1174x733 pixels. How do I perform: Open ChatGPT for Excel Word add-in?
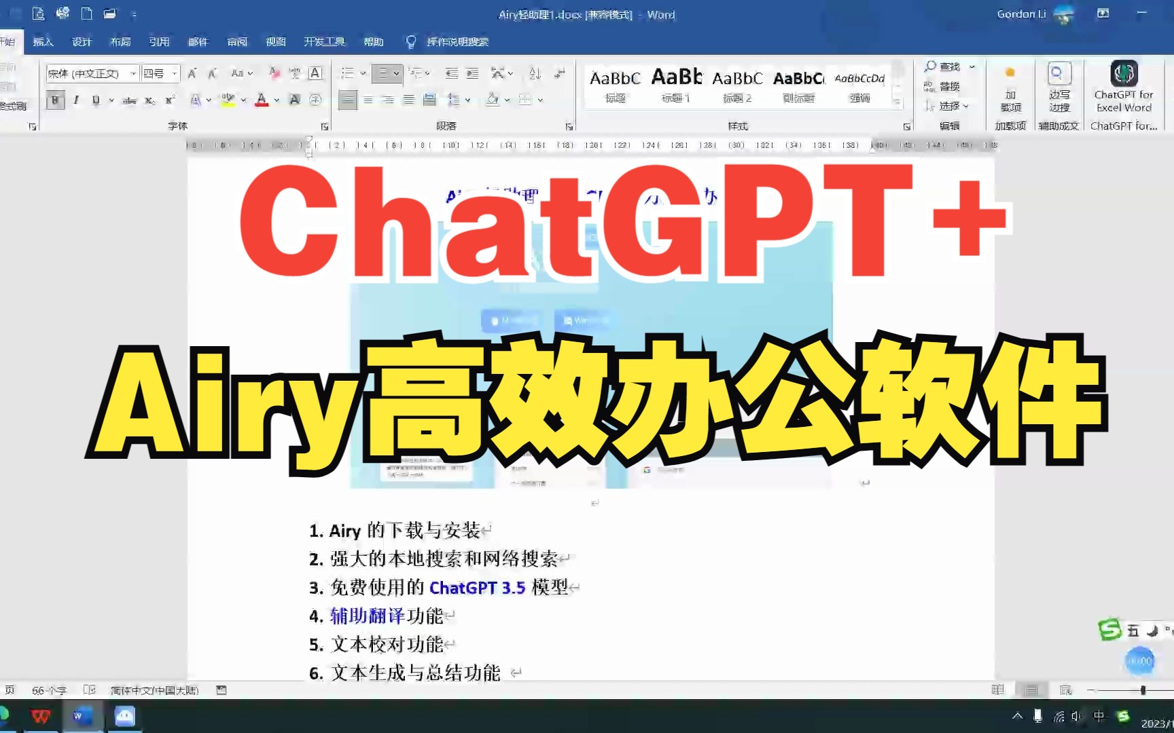(x=1124, y=87)
